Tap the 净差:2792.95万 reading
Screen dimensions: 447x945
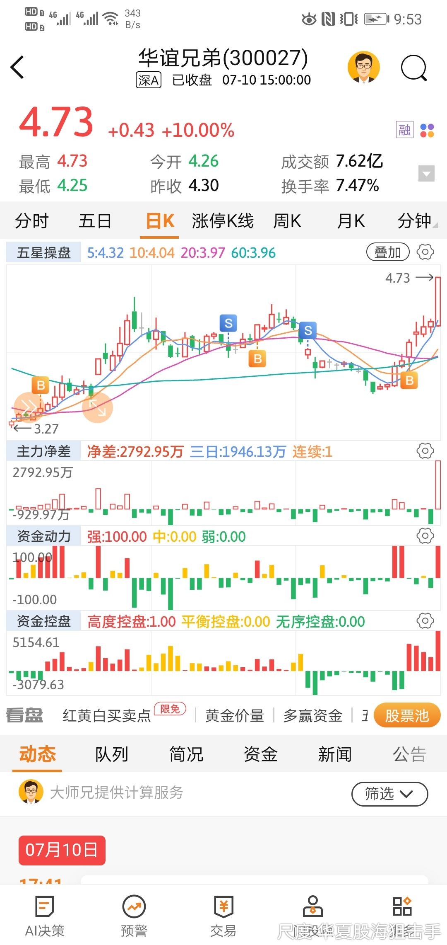[x=135, y=451]
